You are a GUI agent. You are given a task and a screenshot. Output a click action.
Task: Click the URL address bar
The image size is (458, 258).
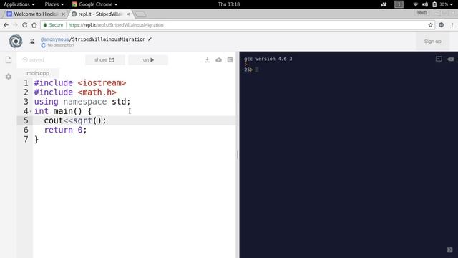tap(237, 25)
